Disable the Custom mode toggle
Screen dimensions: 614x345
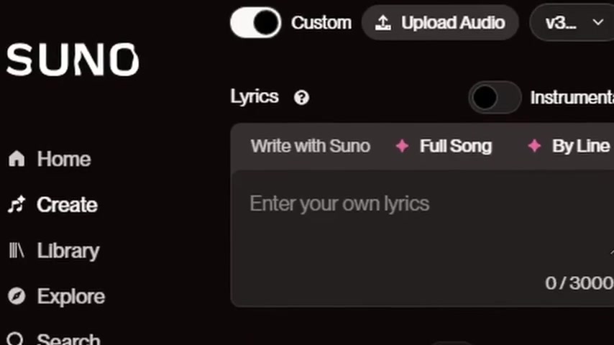(255, 23)
